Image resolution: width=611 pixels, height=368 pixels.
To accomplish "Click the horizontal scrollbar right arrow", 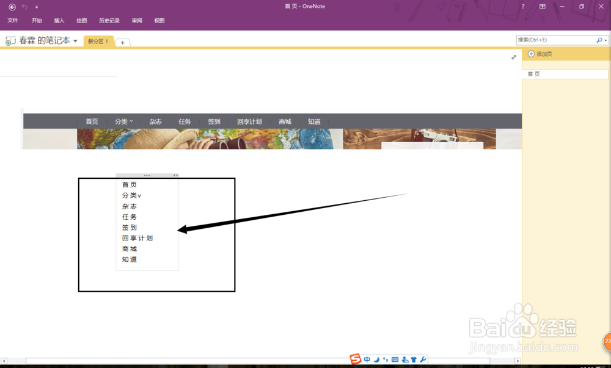I will (x=518, y=361).
